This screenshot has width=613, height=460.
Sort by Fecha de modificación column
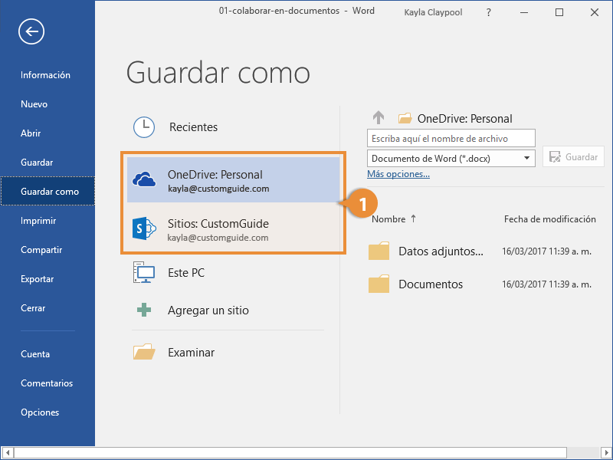click(x=549, y=219)
